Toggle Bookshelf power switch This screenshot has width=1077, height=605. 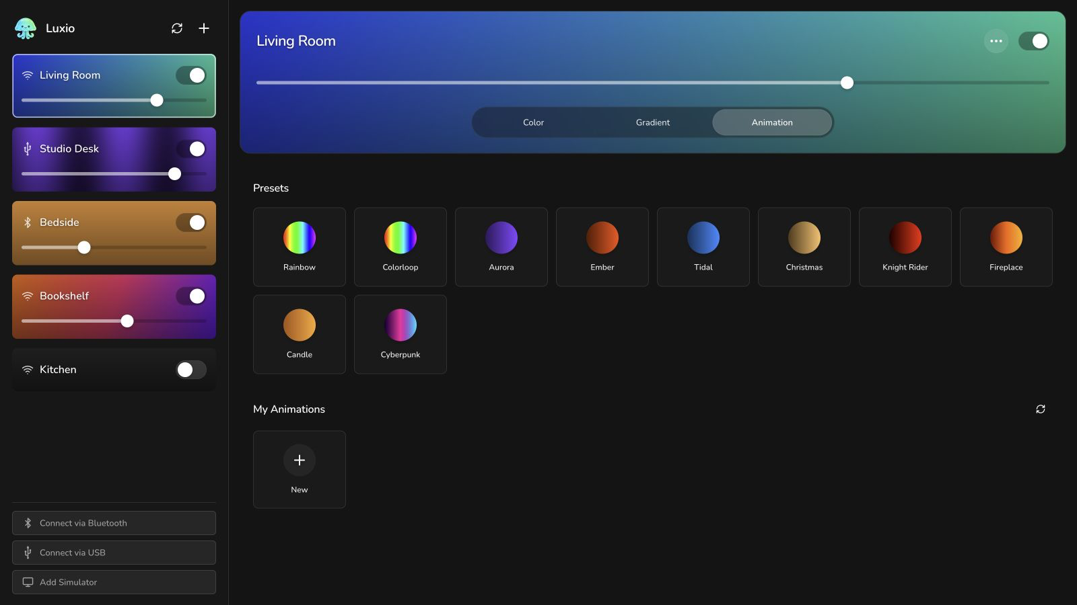pyautogui.click(x=191, y=296)
